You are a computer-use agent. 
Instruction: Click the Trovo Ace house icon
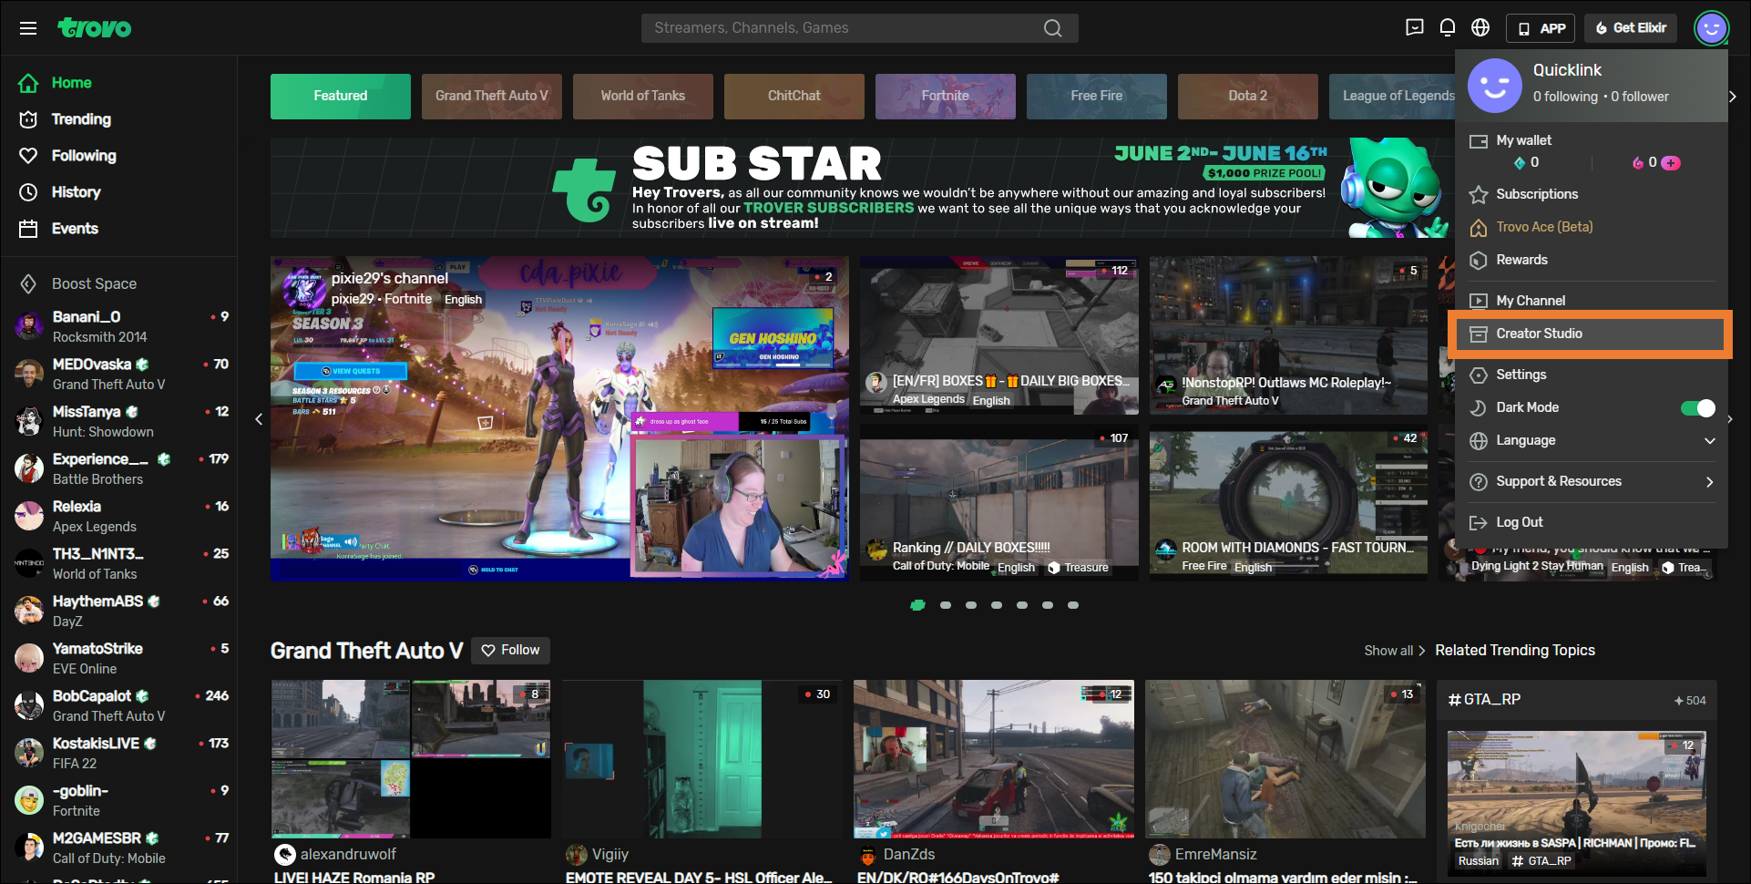[1479, 227]
